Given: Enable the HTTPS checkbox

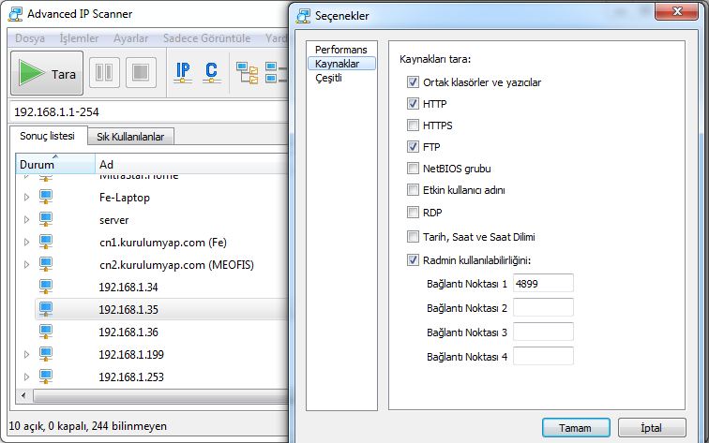Looking at the screenshot, I should 413,126.
